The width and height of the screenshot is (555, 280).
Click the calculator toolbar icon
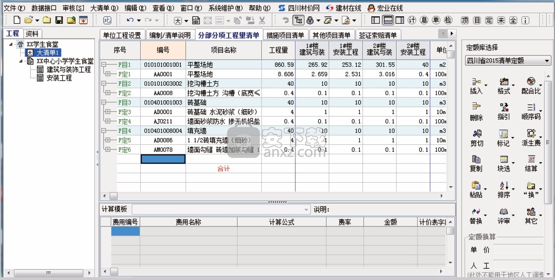point(196,20)
